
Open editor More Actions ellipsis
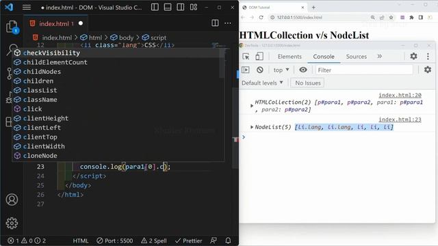click(228, 23)
